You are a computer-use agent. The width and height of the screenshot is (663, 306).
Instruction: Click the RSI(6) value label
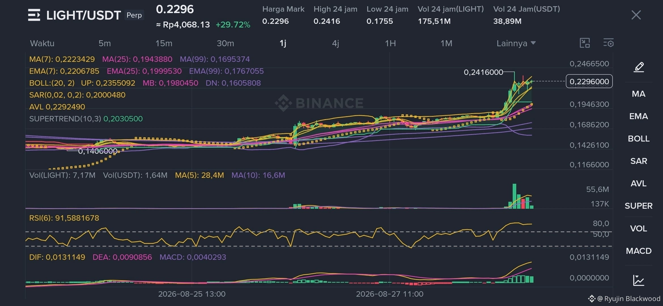64,218
